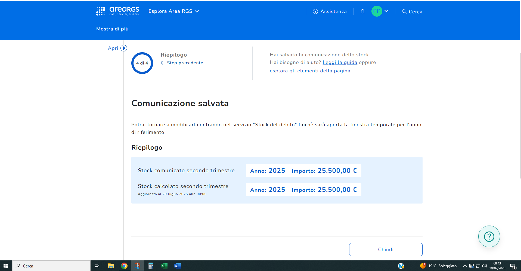Image resolution: width=521 pixels, height=271 pixels.
Task: Open Word from the taskbar
Action: (x=178, y=266)
